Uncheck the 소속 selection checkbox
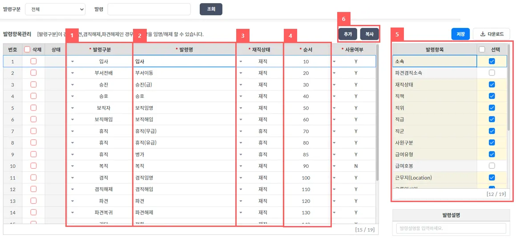Screen dimensions: 516x238 pos(492,61)
